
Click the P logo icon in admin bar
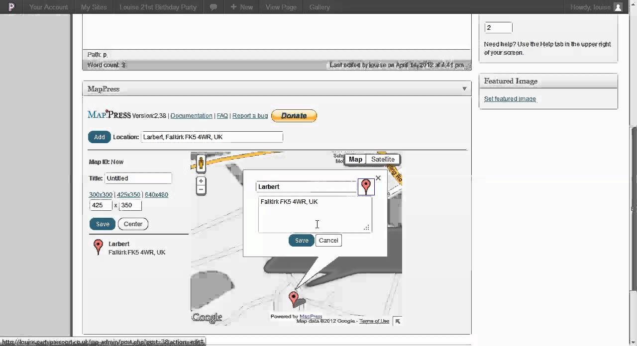click(x=11, y=7)
